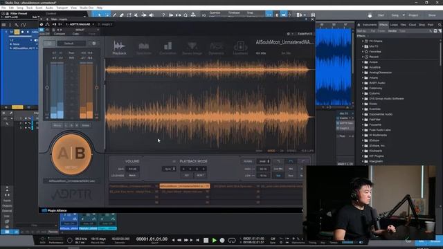Open the Transport menu
This screenshot has width=443, height=249.
62,8
